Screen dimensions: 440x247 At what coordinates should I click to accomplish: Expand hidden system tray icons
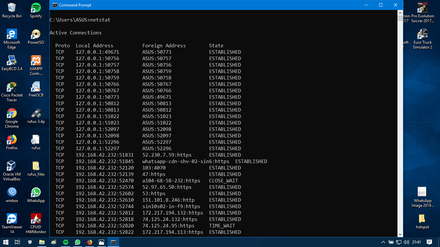click(383, 242)
